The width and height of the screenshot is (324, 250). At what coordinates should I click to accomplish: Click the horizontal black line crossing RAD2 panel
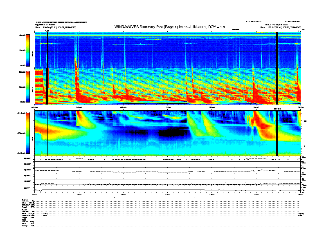[168, 51]
